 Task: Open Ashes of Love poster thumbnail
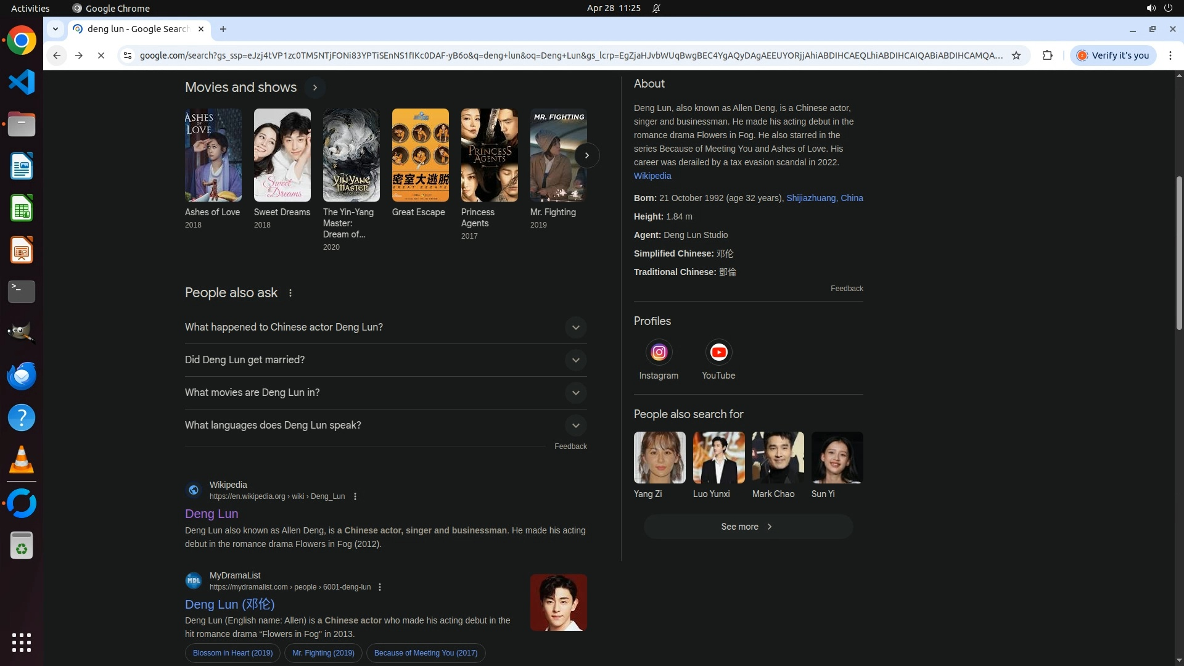coord(213,155)
